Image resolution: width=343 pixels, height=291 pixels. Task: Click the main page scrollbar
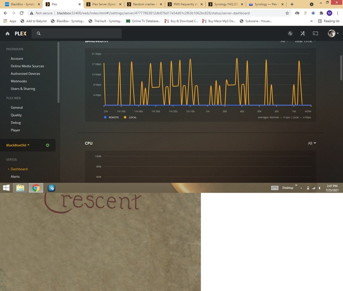(x=341, y=68)
